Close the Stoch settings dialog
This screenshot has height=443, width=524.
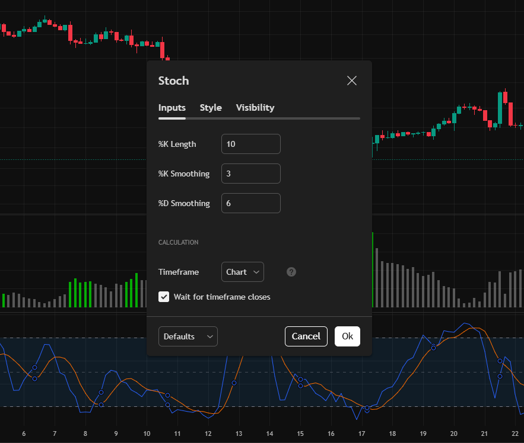coord(351,81)
